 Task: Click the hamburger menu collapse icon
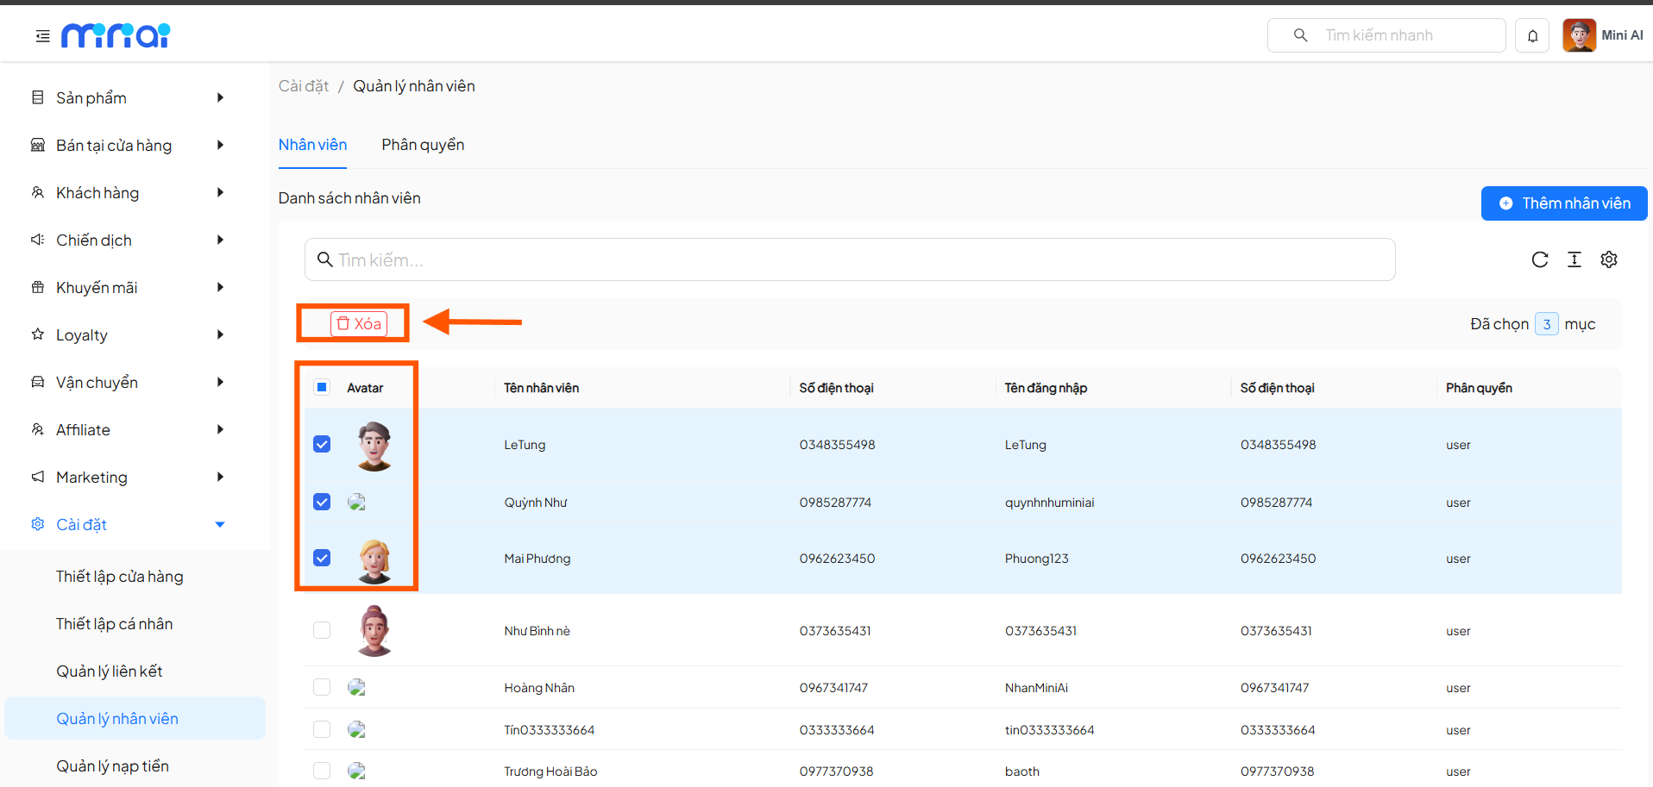tap(42, 36)
